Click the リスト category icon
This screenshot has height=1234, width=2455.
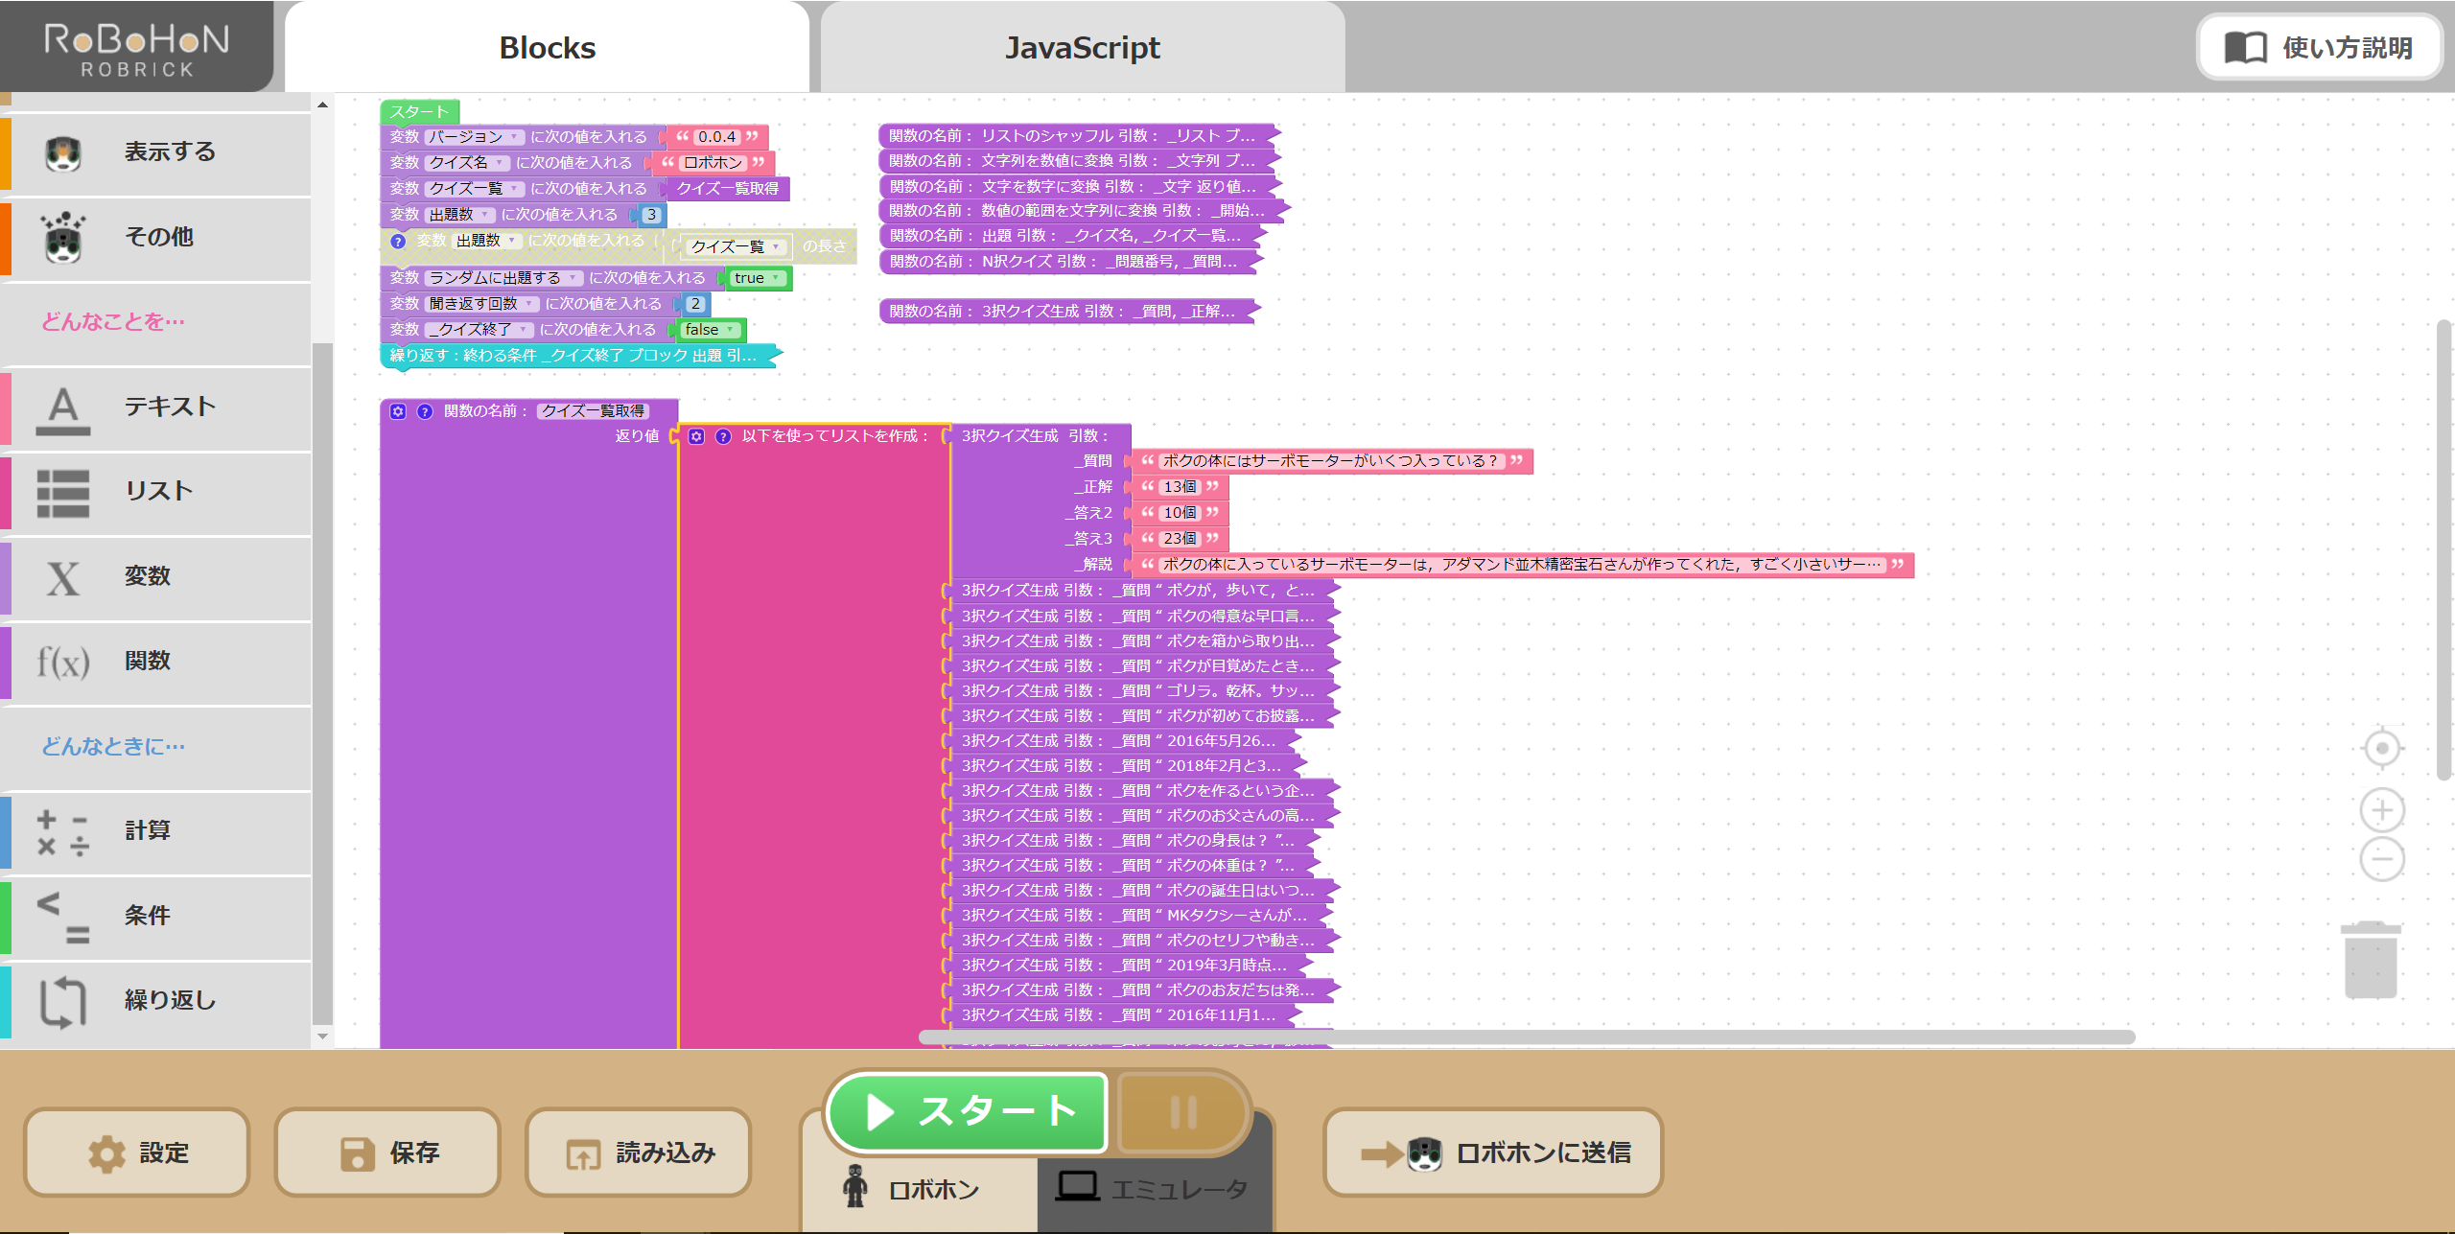click(61, 492)
